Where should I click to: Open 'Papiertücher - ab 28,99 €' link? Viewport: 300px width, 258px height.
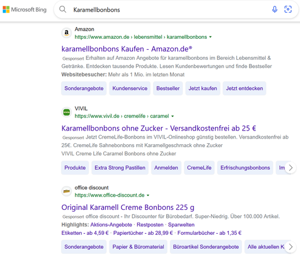pyautogui.click(x=143, y=233)
